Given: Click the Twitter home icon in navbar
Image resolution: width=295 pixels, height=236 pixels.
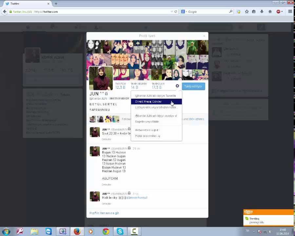Looking at the screenshot, I should pyautogui.click(x=28, y=28).
